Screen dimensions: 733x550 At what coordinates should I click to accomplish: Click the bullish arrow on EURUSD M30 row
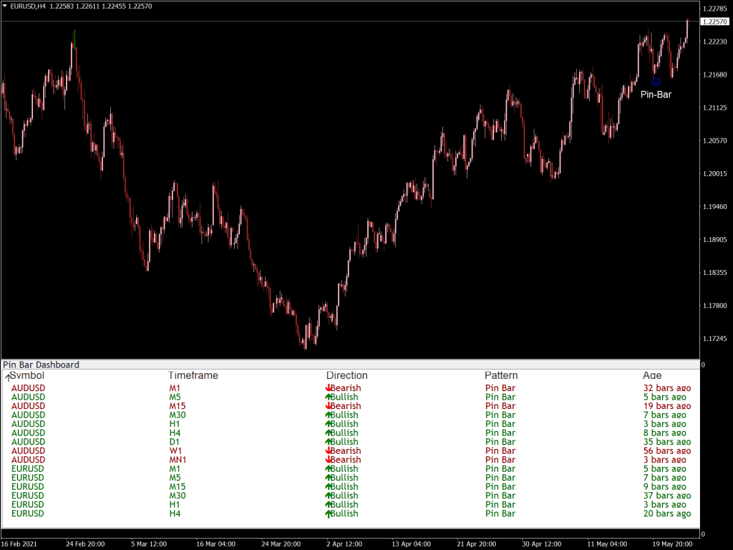(x=329, y=496)
